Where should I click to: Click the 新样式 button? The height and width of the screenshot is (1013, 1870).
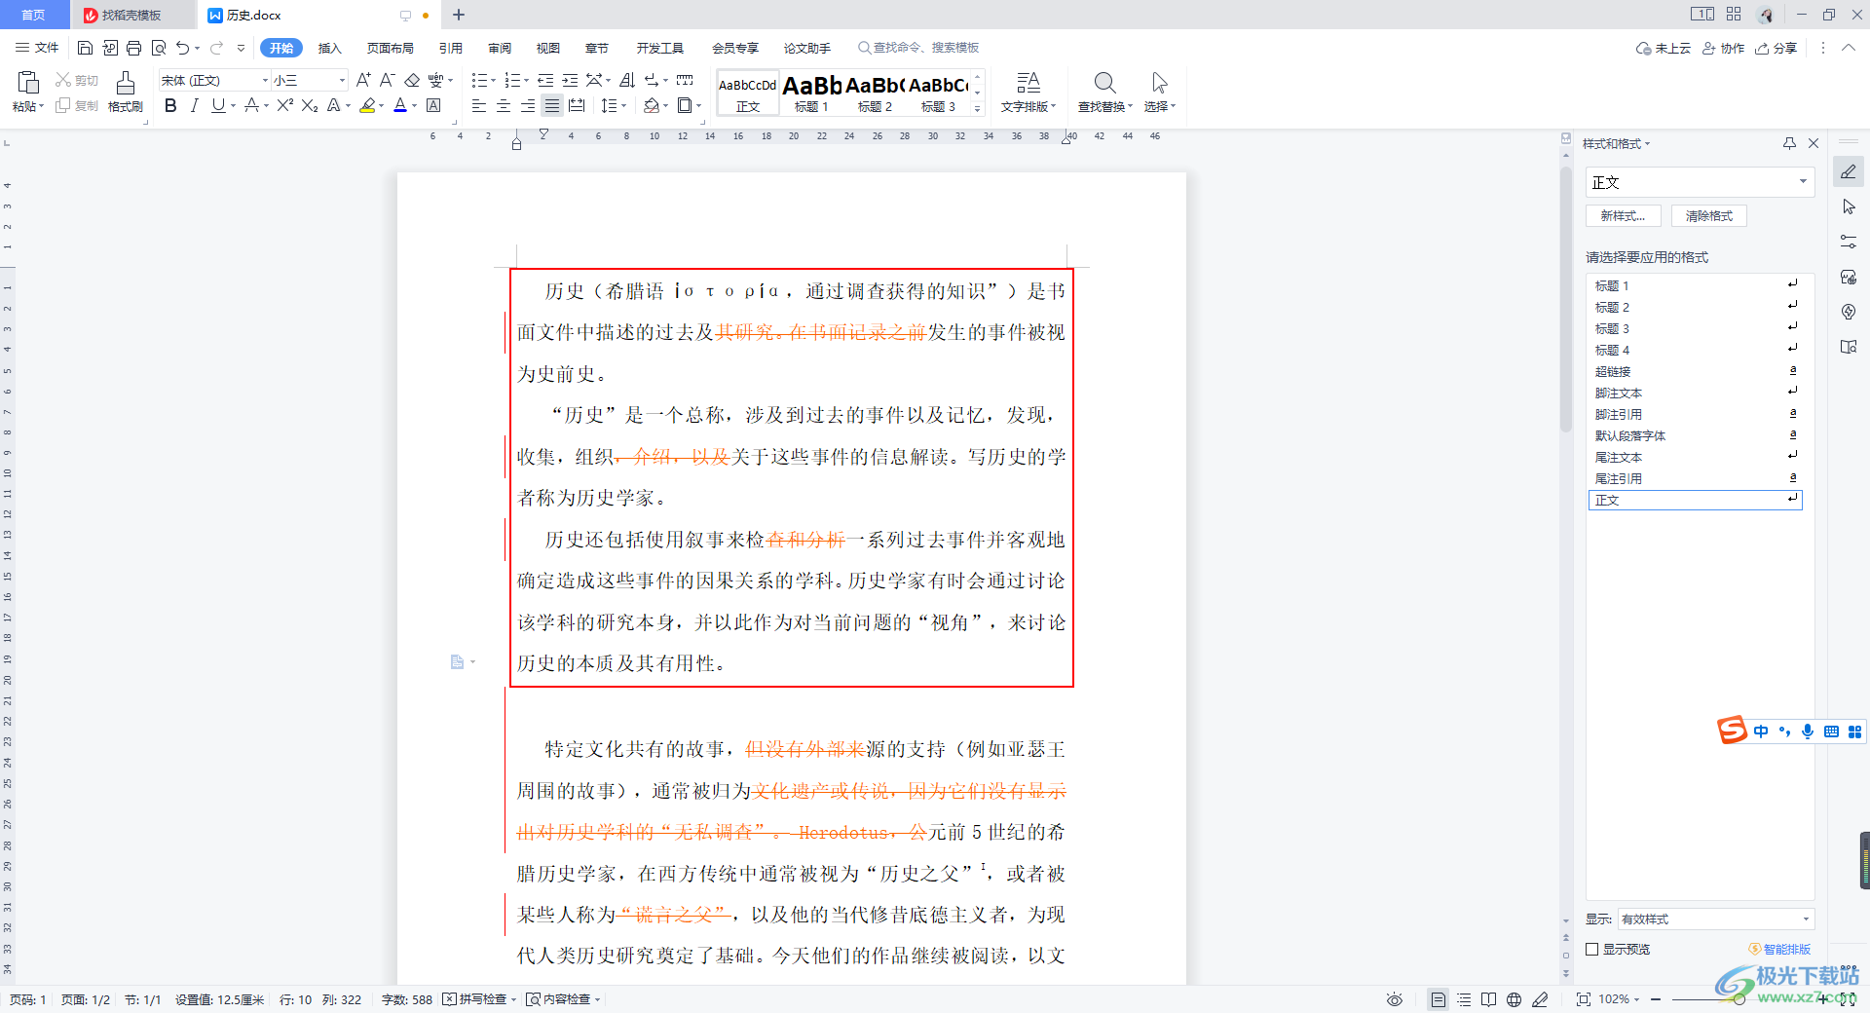[1623, 216]
